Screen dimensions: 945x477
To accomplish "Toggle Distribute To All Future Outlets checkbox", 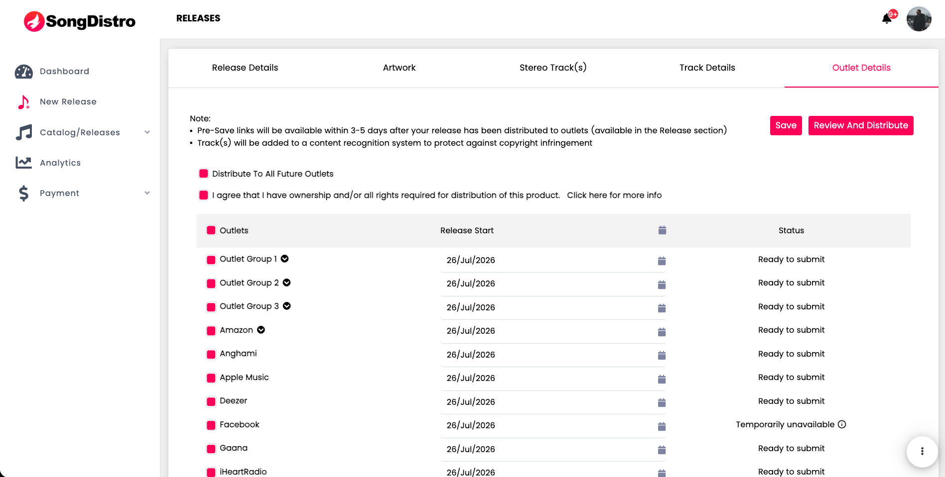I will (204, 174).
